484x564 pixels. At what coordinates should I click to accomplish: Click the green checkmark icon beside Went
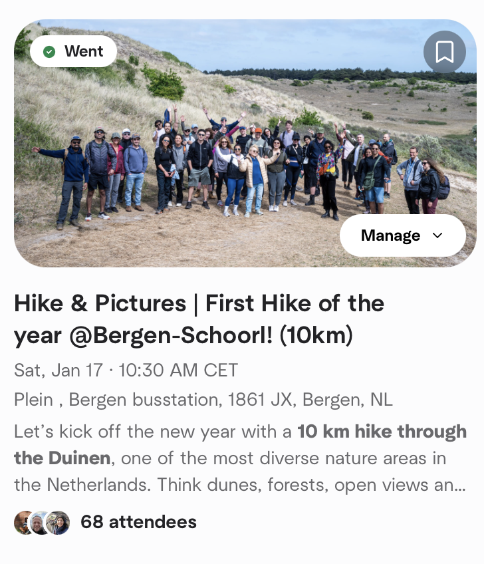click(49, 52)
